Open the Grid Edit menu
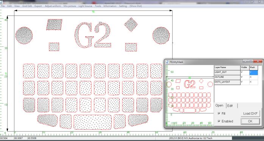 27,6
